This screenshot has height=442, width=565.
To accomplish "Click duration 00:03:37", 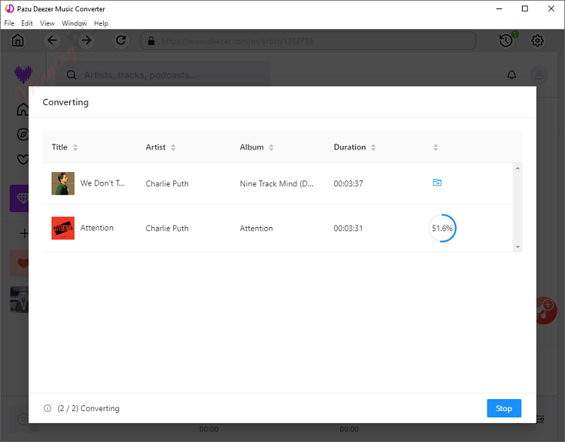I will click(x=348, y=184).
